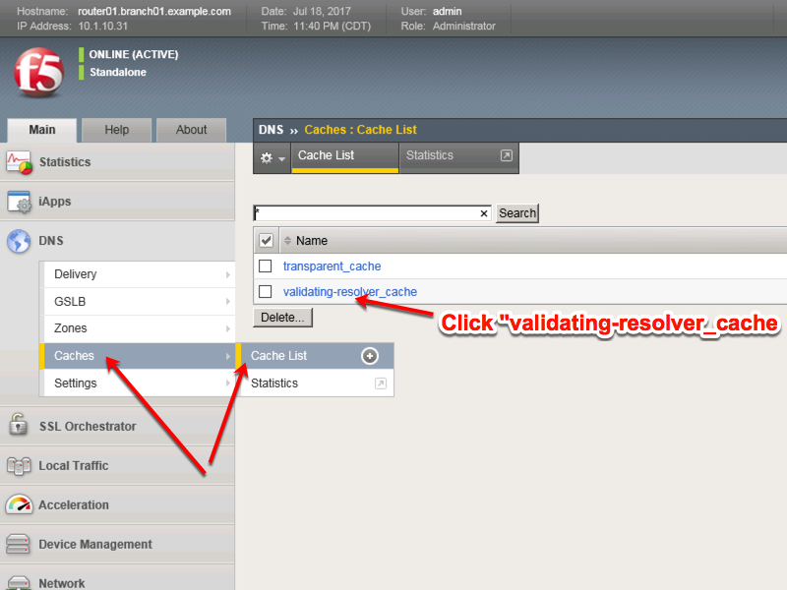This screenshot has width=787, height=590.
Task: Open Caches under DNS
Action: (137, 356)
